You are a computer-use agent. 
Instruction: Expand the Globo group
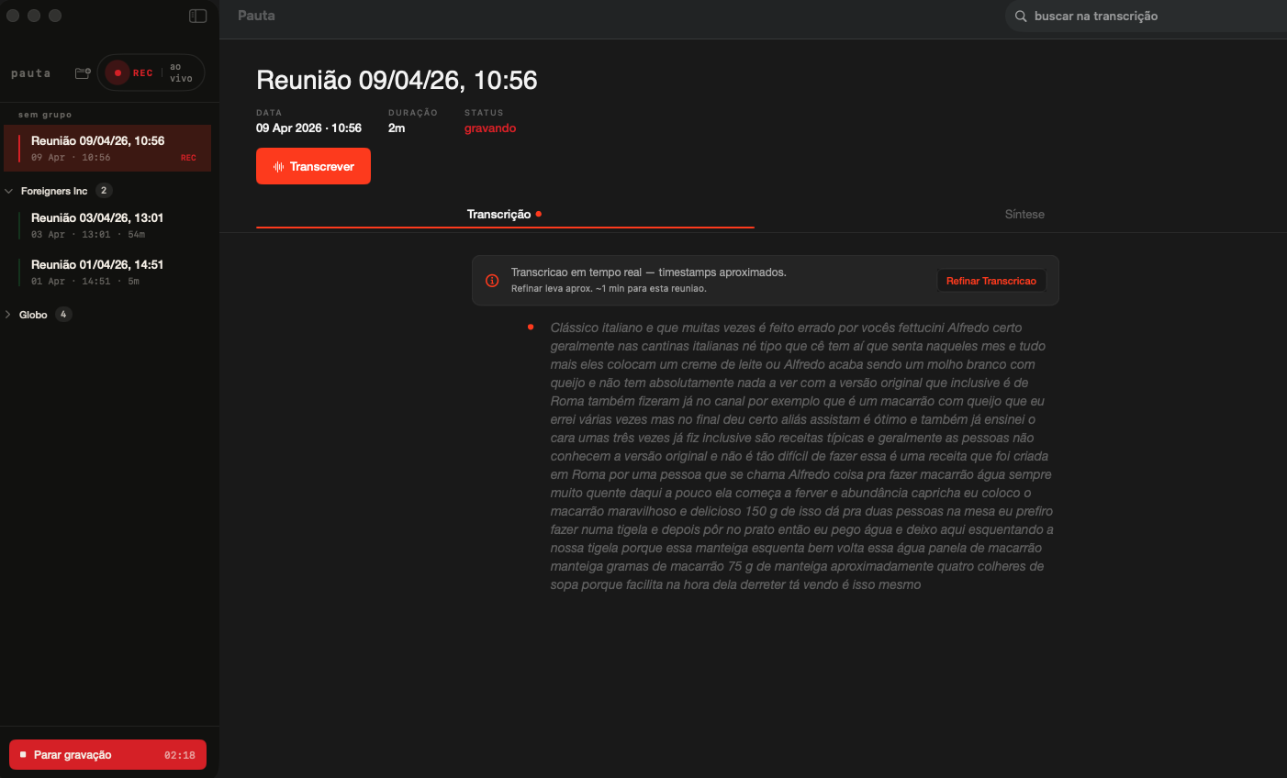(9, 315)
